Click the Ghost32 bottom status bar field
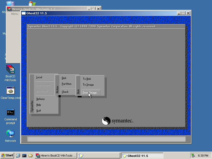 (x=107, y=139)
